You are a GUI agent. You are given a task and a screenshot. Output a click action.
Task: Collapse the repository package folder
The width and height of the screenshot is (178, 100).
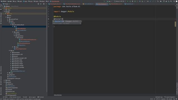tap(14, 36)
